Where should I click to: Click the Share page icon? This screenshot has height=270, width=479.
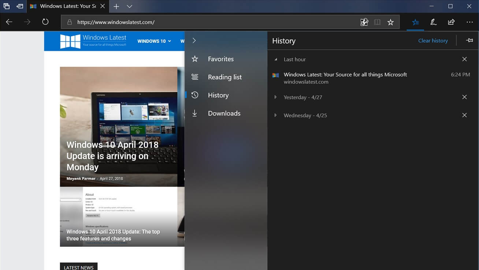tap(451, 22)
